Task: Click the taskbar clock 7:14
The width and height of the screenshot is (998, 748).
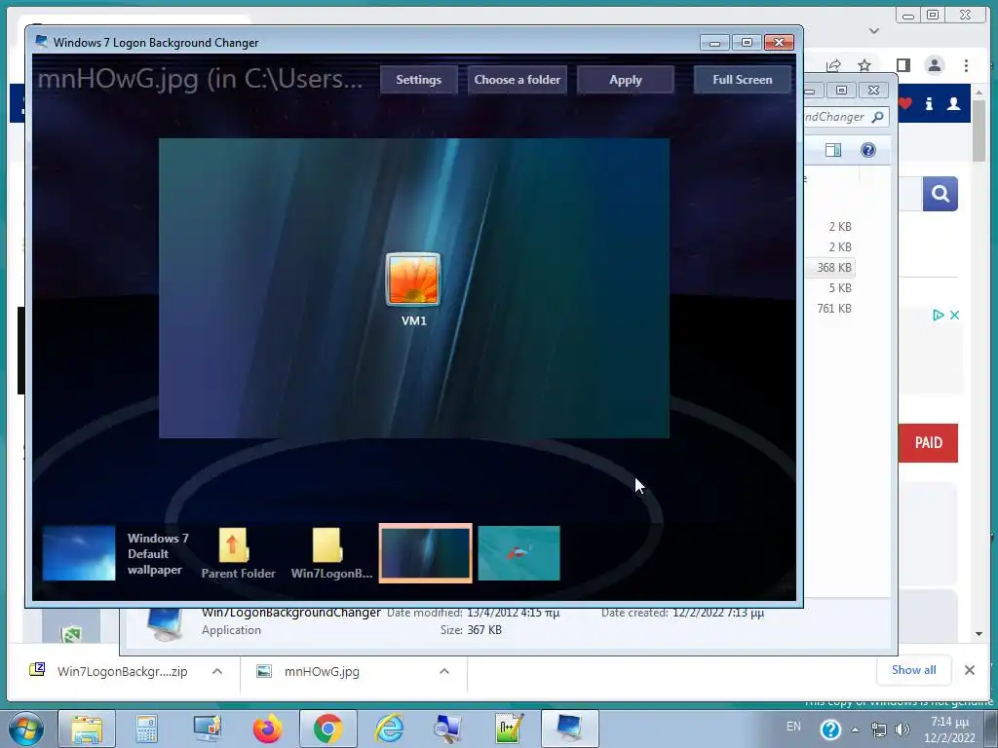Action: tap(949, 729)
